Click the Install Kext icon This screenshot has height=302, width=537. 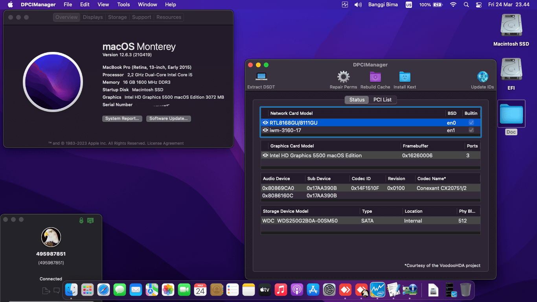pos(405,77)
